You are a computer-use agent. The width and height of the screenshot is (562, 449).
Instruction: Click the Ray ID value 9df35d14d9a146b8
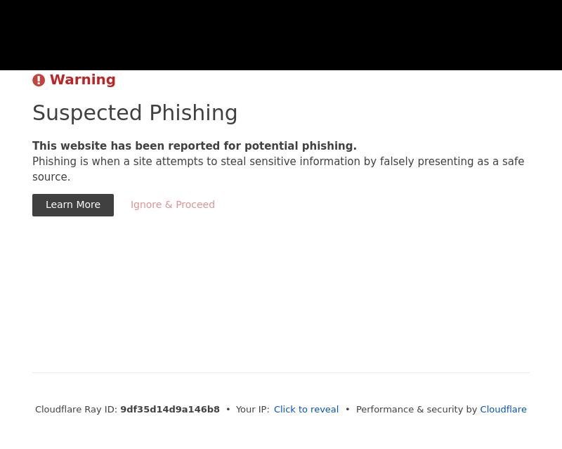(x=170, y=410)
